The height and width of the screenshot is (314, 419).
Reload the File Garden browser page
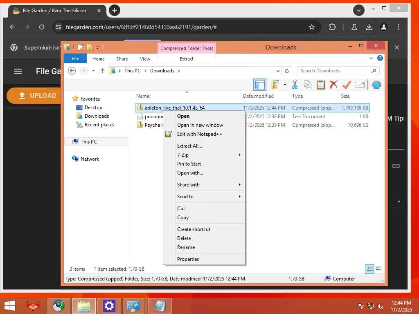tap(42, 27)
